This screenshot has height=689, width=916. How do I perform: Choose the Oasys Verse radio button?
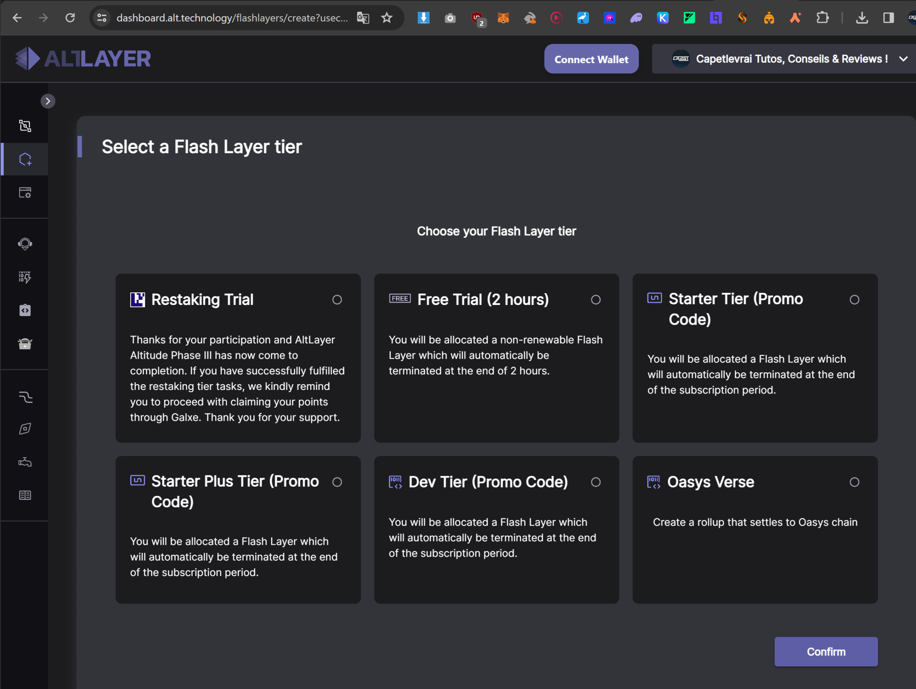tap(854, 482)
